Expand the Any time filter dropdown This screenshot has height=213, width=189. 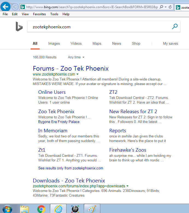76,57
